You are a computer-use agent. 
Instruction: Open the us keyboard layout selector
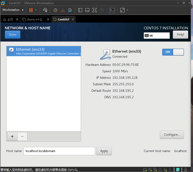[x=157, y=36]
